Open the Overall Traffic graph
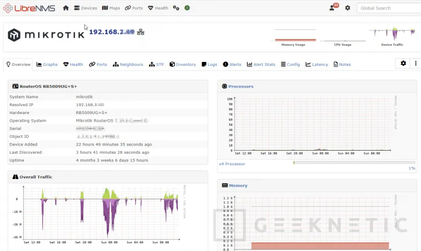 100,214
